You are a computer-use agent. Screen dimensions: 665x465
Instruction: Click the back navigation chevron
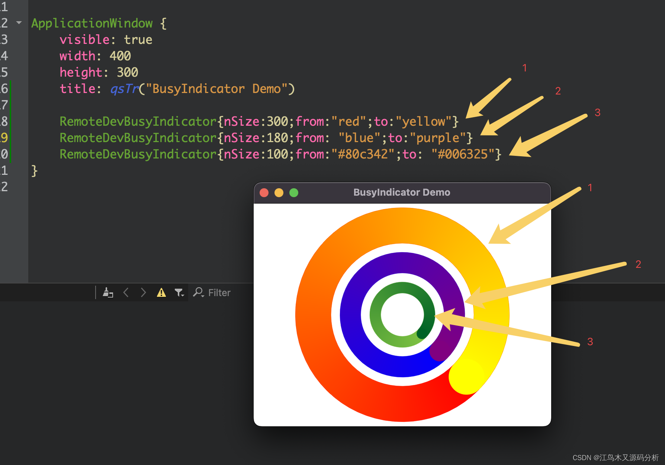(126, 293)
